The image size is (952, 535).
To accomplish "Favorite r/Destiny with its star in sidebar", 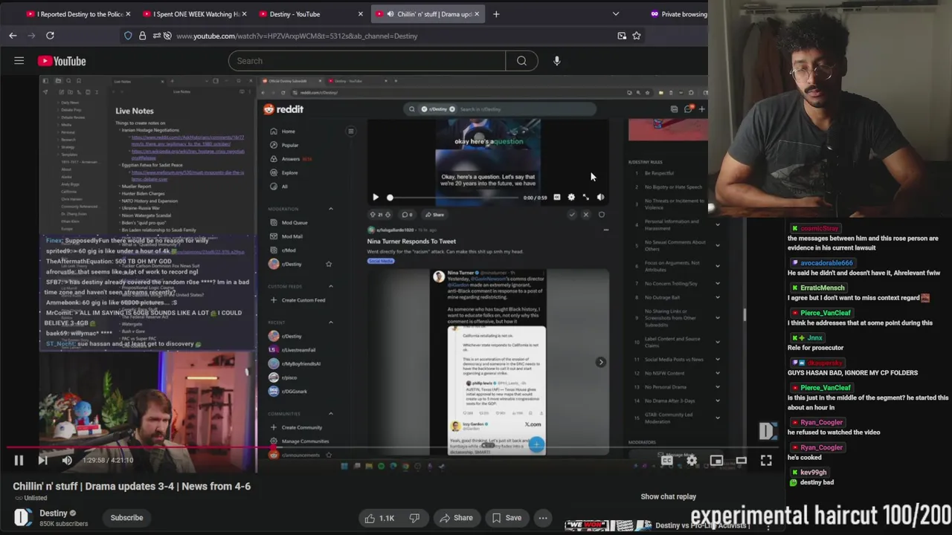I will coord(329,264).
